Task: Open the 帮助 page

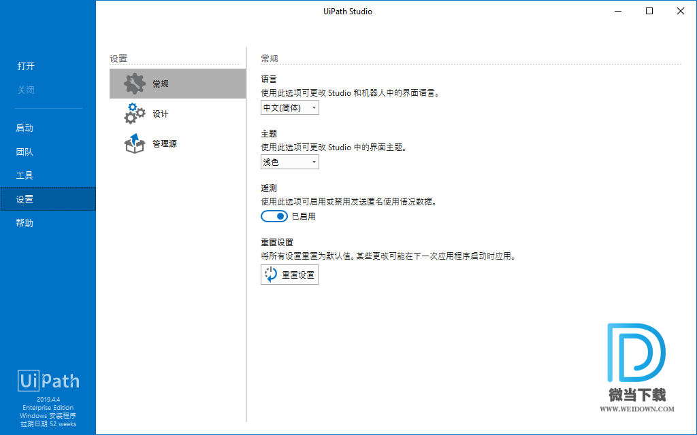Action: tap(25, 223)
